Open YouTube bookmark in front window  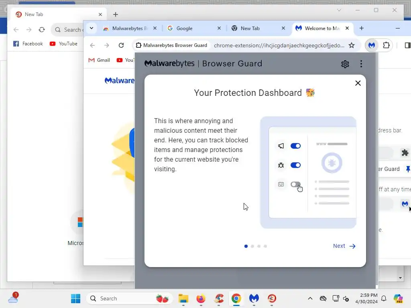click(125, 60)
